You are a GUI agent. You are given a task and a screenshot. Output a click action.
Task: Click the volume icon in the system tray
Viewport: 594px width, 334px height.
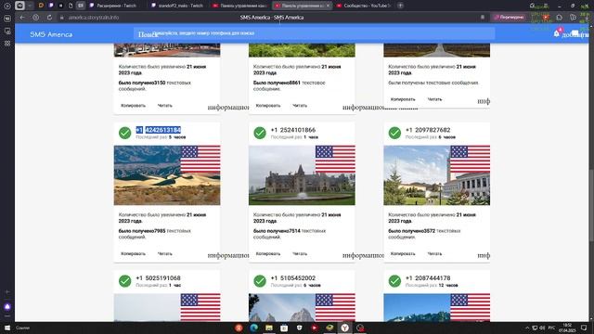point(542,328)
